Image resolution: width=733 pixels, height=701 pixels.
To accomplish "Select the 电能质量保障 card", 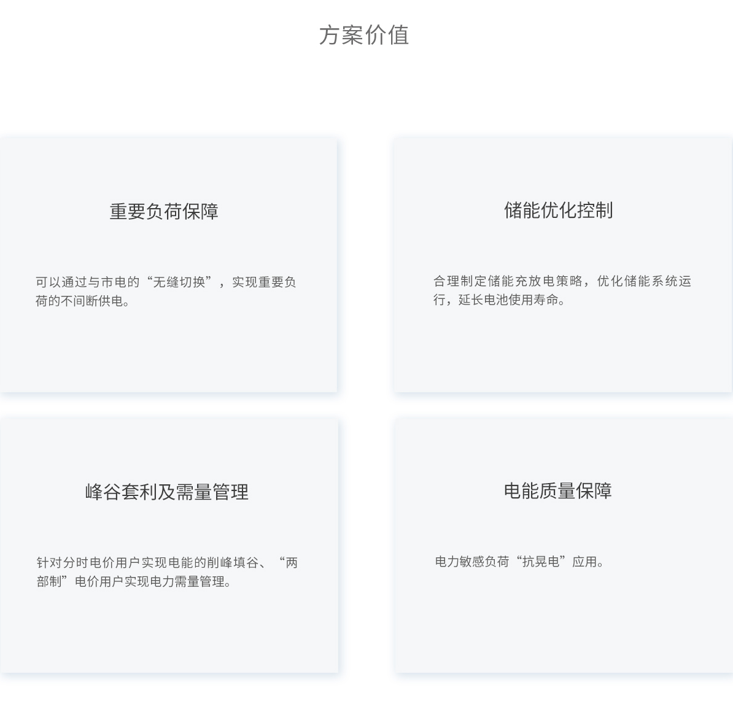I will pos(562,545).
